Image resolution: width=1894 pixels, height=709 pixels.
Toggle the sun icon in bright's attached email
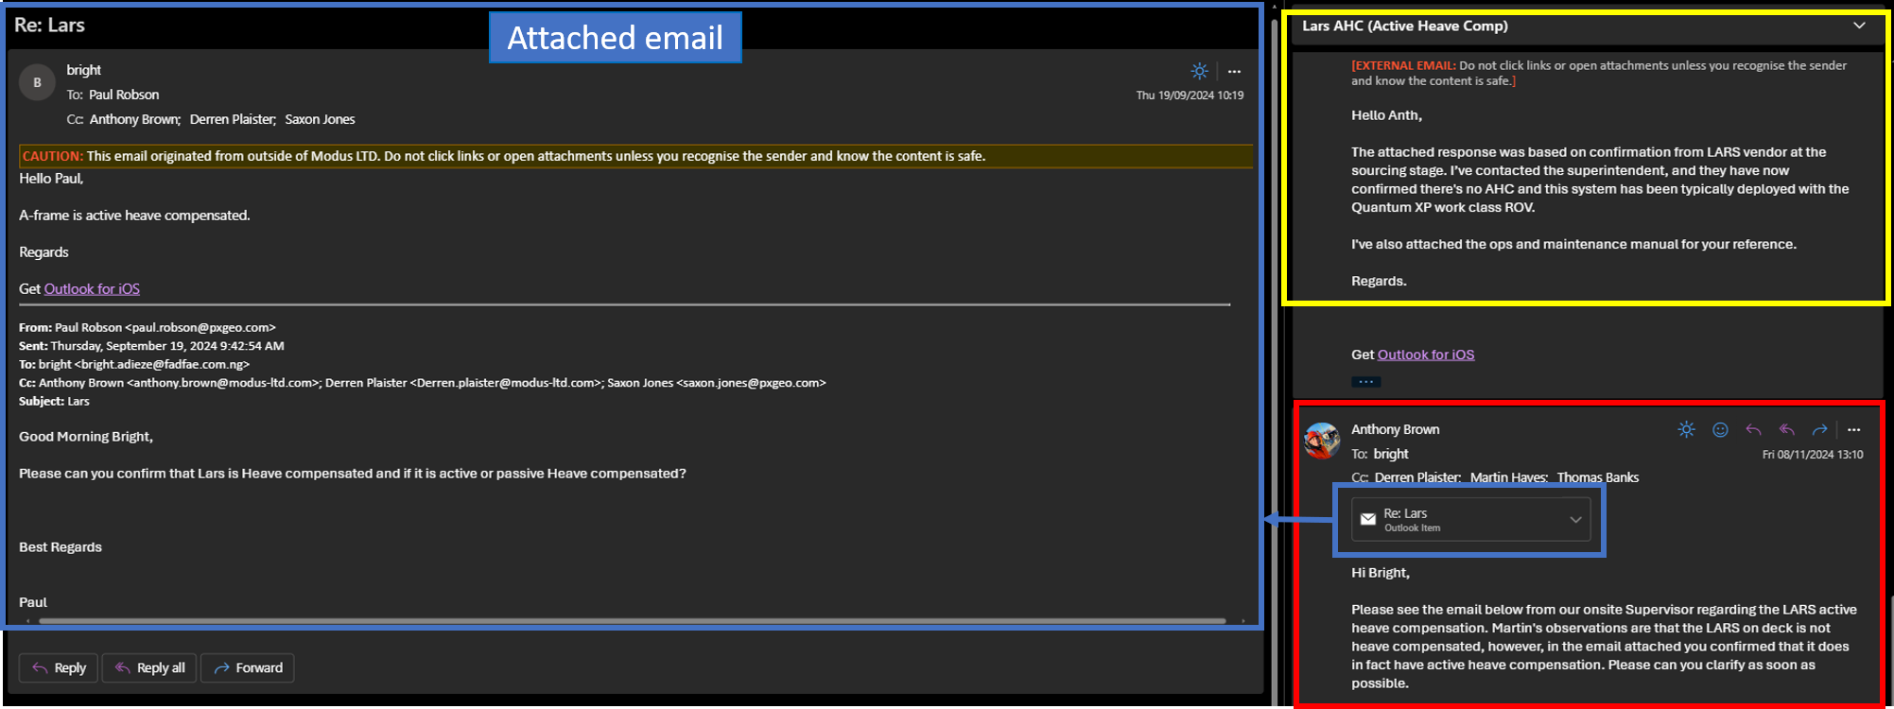[x=1199, y=71]
